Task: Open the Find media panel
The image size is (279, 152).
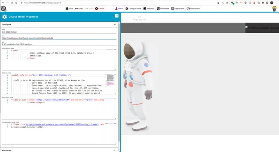Action: tap(163, 9)
